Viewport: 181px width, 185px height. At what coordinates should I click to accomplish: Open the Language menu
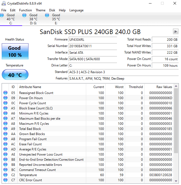[x=76, y=10]
